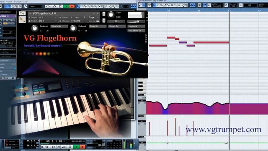Click the transport bar position display
268x151 pixels.
(x=54, y=141)
